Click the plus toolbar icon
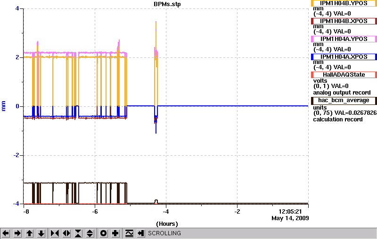Screen dimensions: 377x239 pos(115,233)
